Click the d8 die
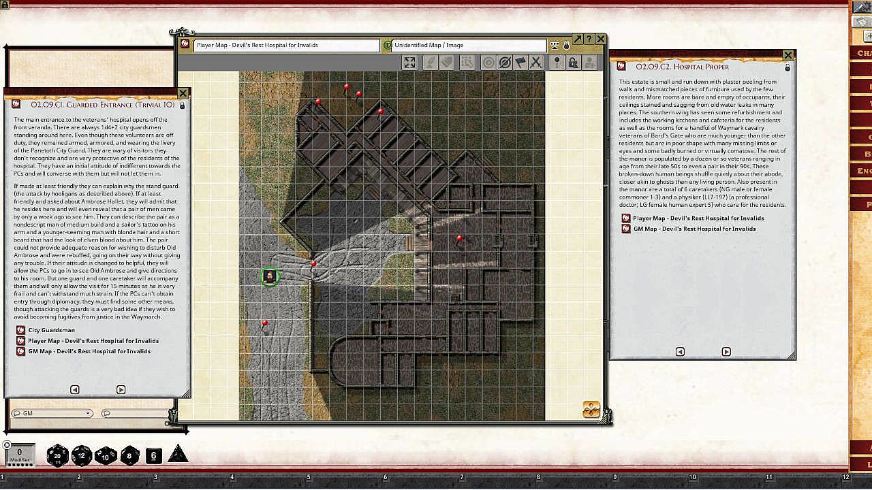This screenshot has width=872, height=490. point(129,455)
